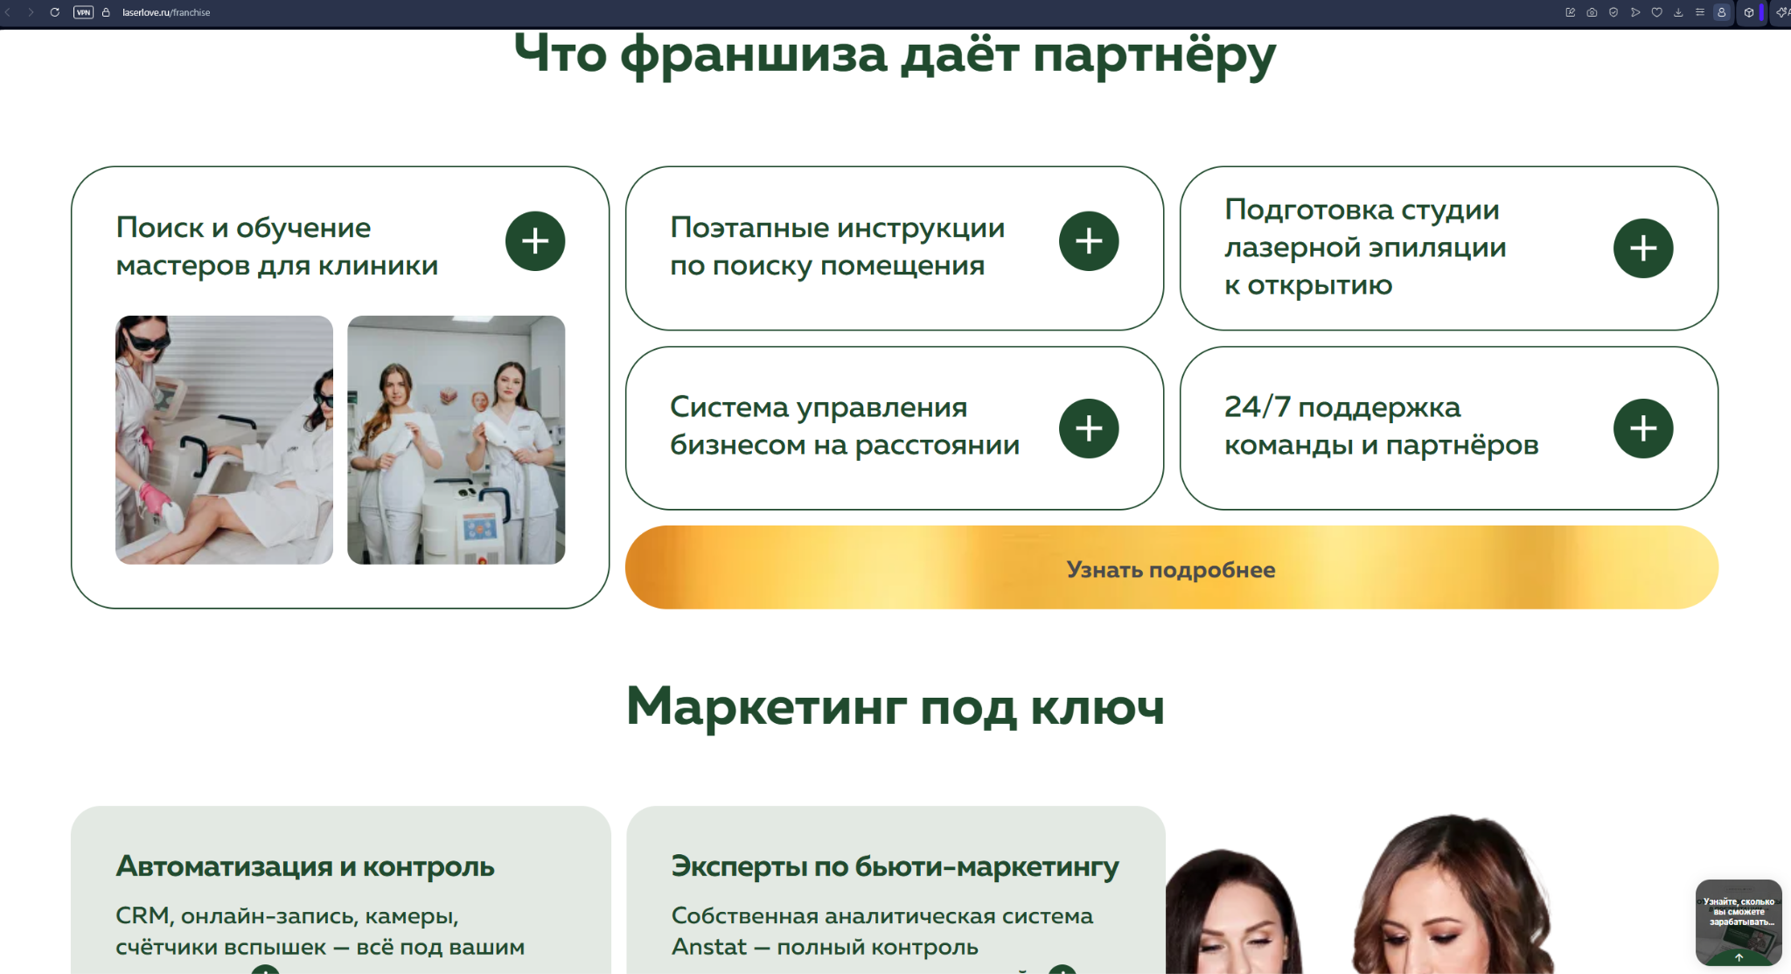
Task: Click '24/7 поддержка команды и партнёров' text
Action: point(1381,426)
